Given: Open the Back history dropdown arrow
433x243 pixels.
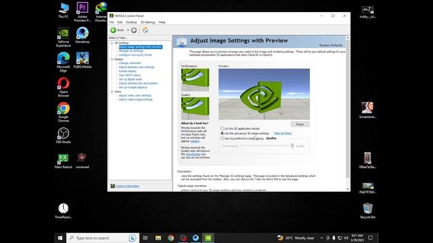Looking at the screenshot, I should click(x=128, y=30).
